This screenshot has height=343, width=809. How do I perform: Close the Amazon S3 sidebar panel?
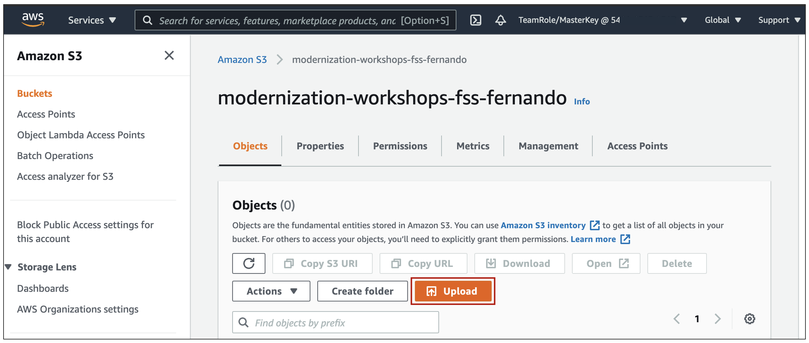(x=169, y=55)
